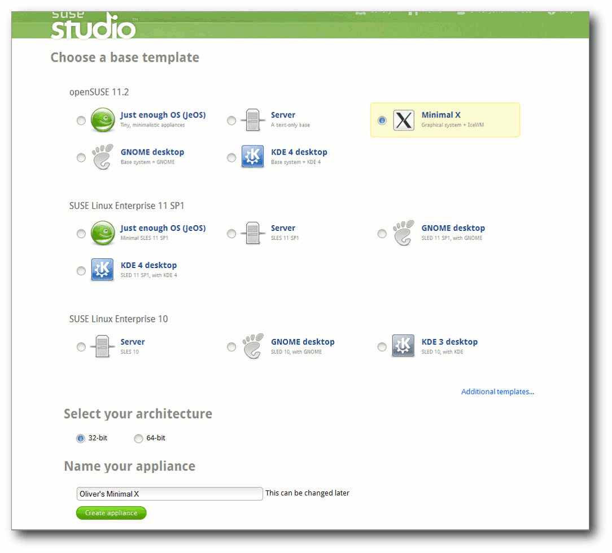The image size is (612, 553).
Task: Pick the KDE 3 desktop radio button
Action: (x=382, y=346)
